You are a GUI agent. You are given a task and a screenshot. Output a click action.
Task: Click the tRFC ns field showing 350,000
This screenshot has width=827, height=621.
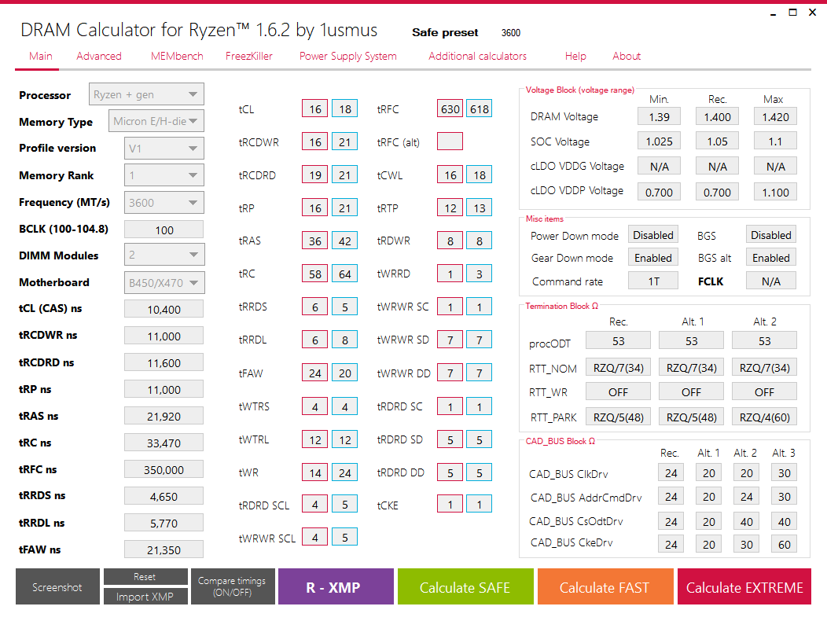[164, 469]
